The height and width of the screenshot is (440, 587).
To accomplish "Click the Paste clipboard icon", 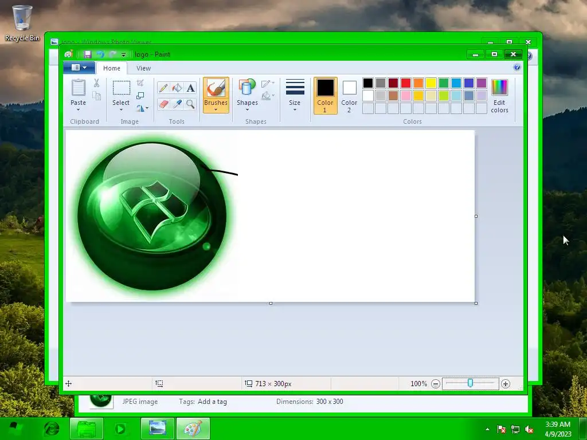I will click(78, 88).
